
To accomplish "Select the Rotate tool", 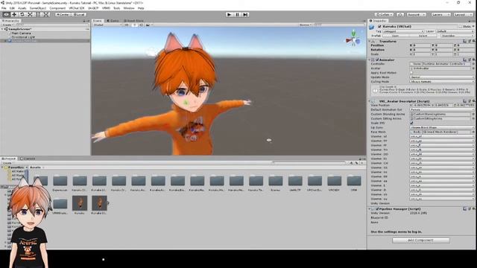I will [22, 14].
